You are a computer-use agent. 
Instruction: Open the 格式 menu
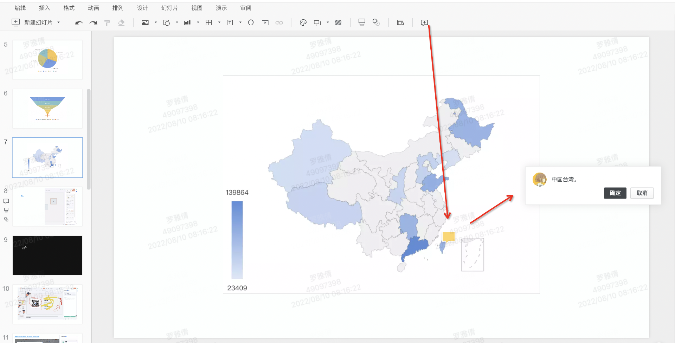[69, 8]
